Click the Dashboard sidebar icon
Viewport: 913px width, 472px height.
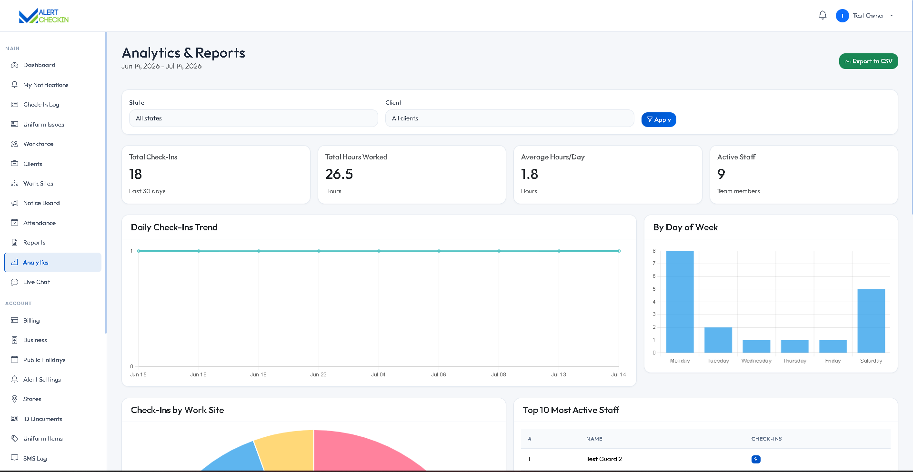tap(15, 65)
